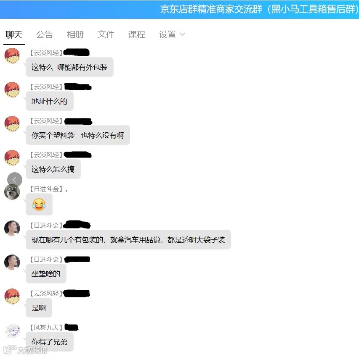Click the 你买个塑料袋 也特么没有啊 message bubble

tap(78, 135)
